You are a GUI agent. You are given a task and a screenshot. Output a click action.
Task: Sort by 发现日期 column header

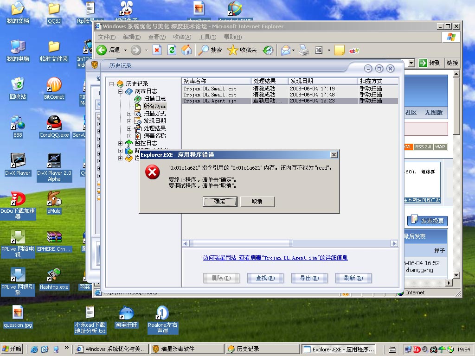point(323,81)
